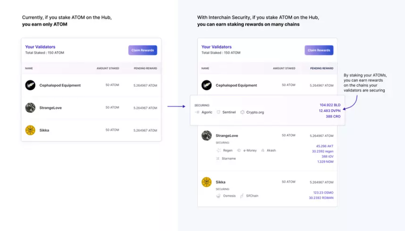This screenshot has height=231, width=405.
Task: Click the e-Money chain icon
Action: (x=239, y=150)
